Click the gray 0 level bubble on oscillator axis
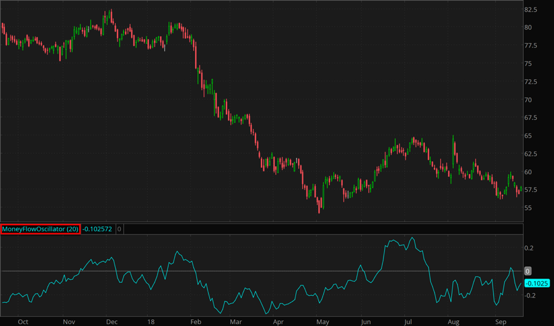The height and width of the screenshot is (326, 554). [528, 271]
